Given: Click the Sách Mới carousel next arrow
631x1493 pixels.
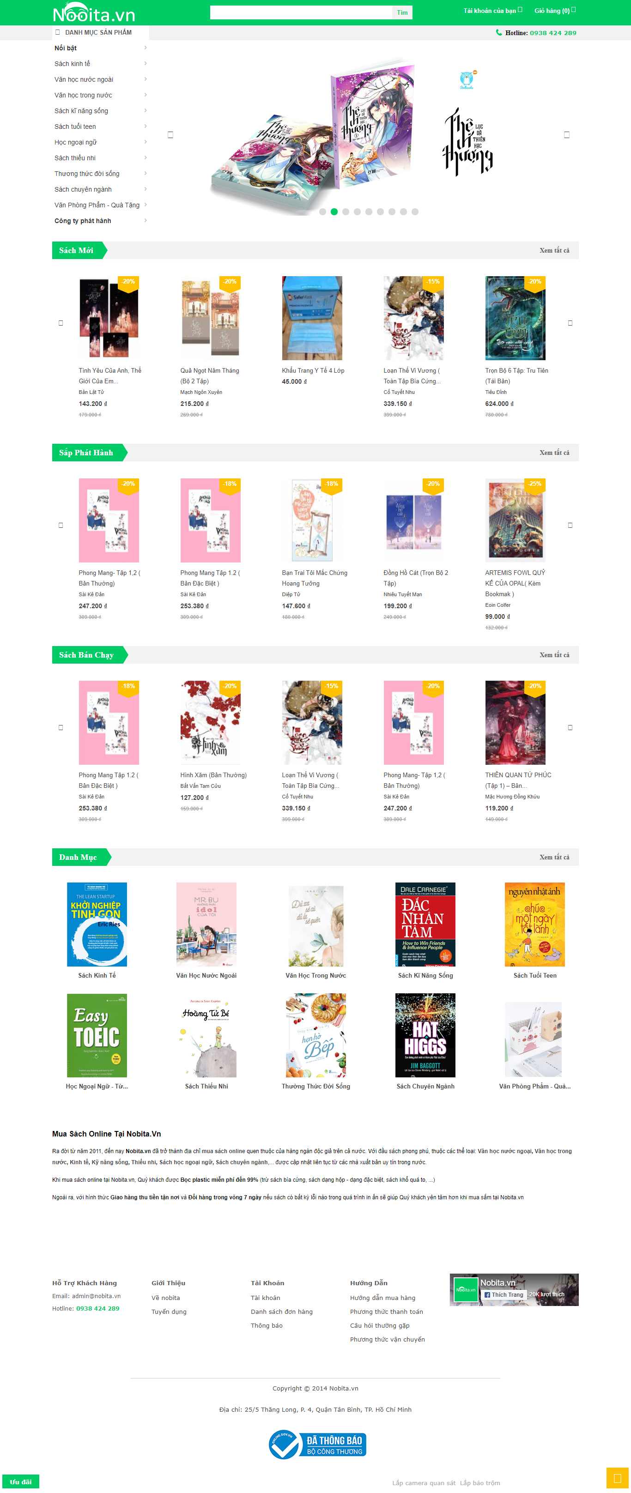Looking at the screenshot, I should click(570, 323).
